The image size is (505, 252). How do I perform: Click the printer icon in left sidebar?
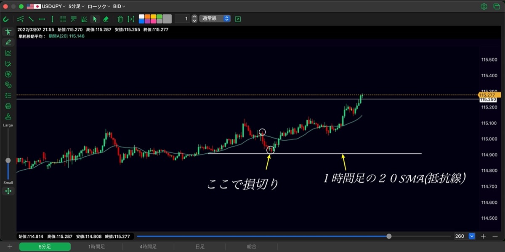pos(8,106)
